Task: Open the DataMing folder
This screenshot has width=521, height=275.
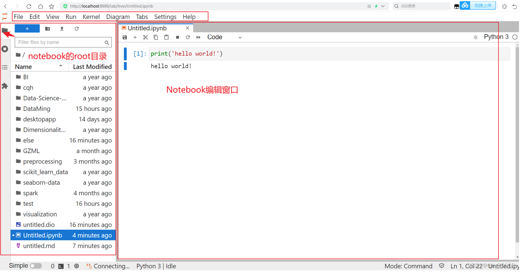Action: [x=37, y=109]
